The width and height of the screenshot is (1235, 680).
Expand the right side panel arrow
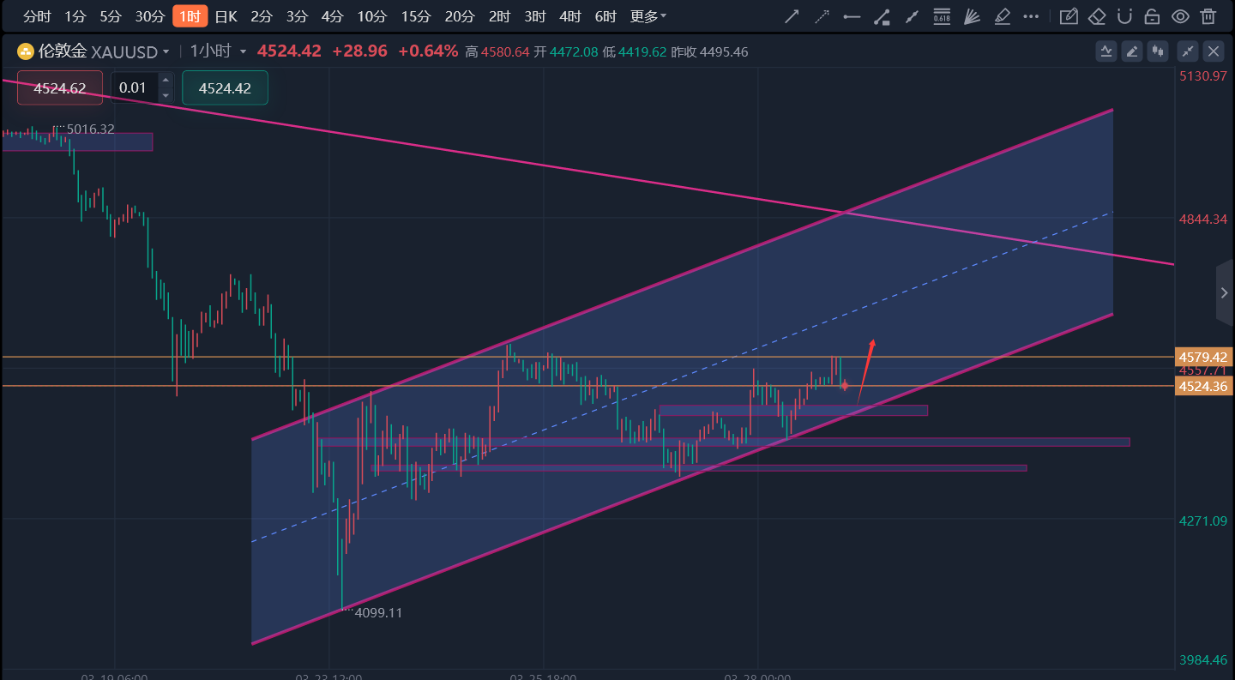click(x=1225, y=293)
